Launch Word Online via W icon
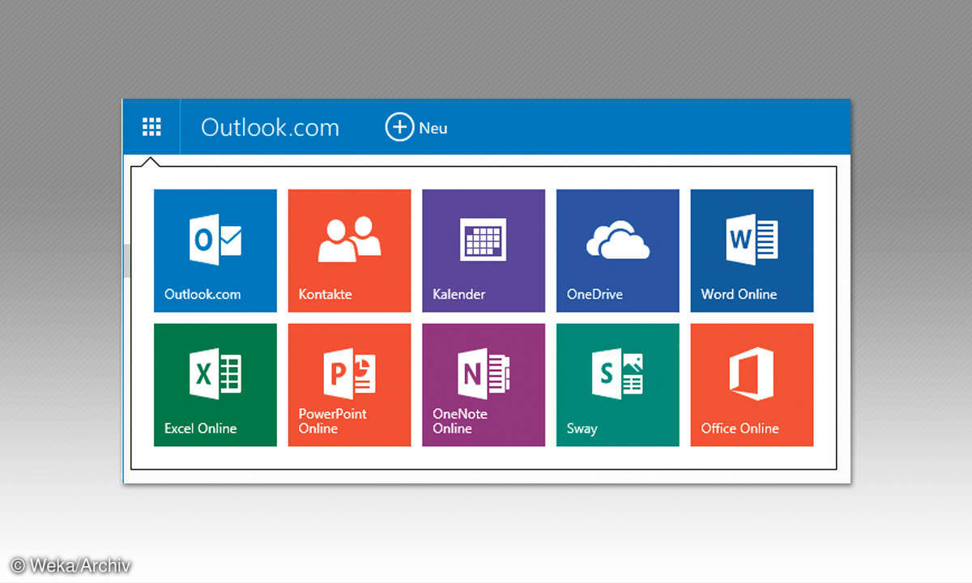The height and width of the screenshot is (583, 972). [751, 240]
